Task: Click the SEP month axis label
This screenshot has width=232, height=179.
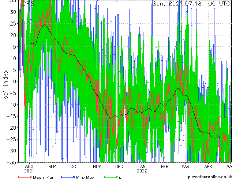Action: (x=52, y=167)
